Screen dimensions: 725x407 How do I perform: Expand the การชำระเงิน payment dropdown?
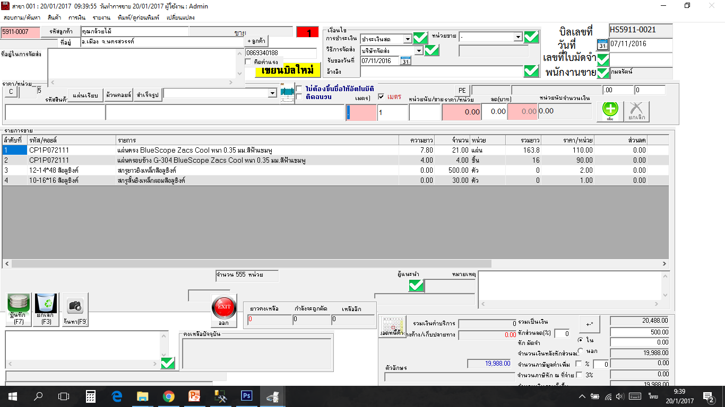[407, 39]
